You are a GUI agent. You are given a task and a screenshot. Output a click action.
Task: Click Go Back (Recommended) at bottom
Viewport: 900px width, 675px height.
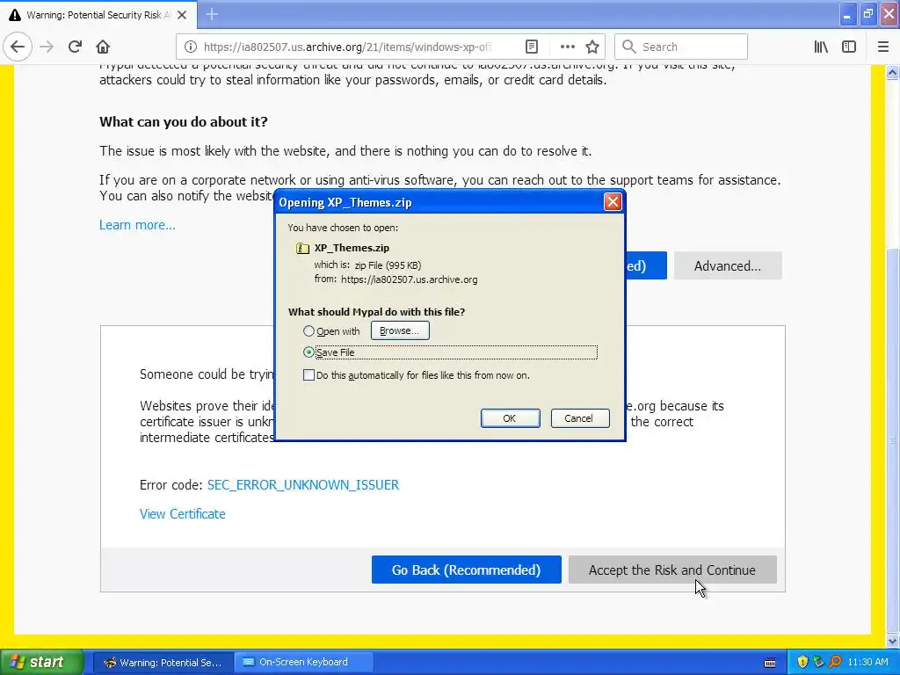pyautogui.click(x=466, y=570)
